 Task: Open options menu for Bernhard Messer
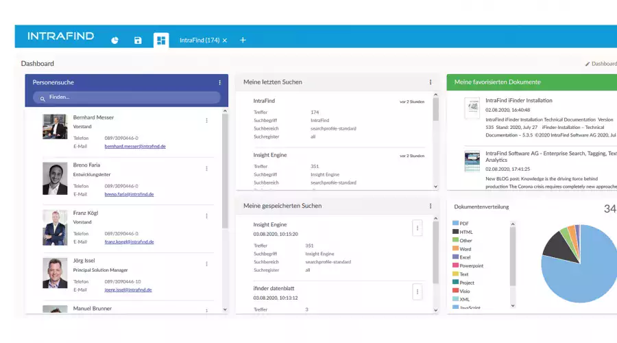click(206, 121)
